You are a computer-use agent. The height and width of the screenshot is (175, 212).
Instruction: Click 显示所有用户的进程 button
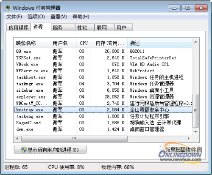pos(50,150)
